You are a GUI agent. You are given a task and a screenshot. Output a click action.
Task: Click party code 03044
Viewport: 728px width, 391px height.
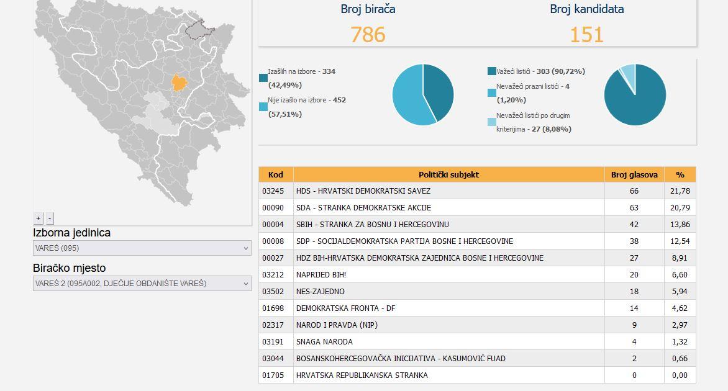[273, 359]
